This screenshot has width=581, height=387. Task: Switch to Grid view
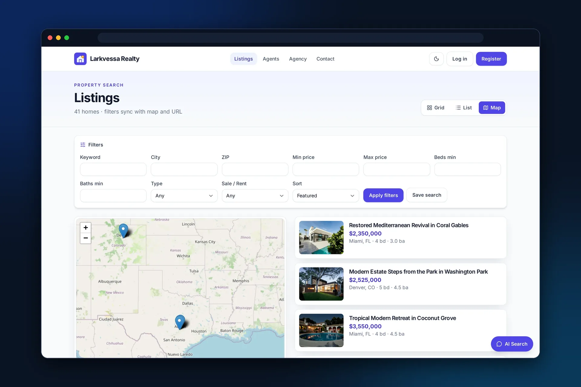point(435,108)
